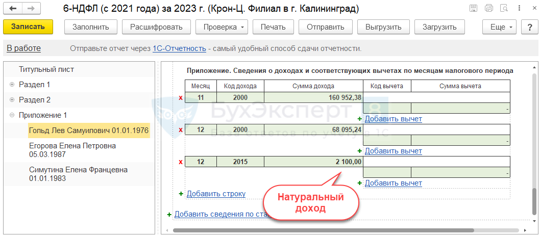This screenshot has width=540, height=236.
Task: Click the forward navigation arrow
Action: (x=31, y=9)
